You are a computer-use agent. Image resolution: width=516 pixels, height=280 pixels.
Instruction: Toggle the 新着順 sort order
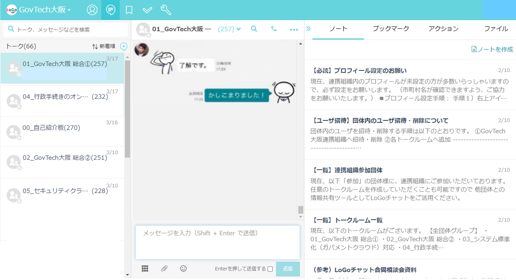pos(104,46)
